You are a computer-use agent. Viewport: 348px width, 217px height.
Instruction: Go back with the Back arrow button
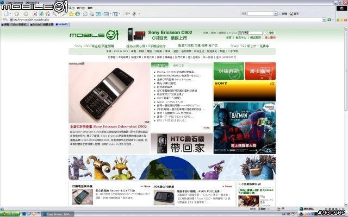[x=17, y=14]
